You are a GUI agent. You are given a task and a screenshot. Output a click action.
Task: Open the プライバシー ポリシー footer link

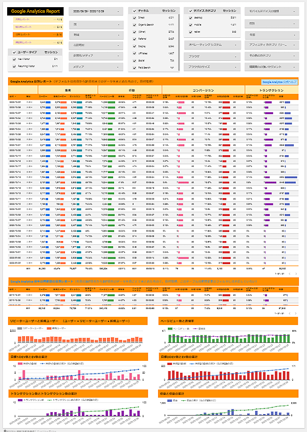47,430
